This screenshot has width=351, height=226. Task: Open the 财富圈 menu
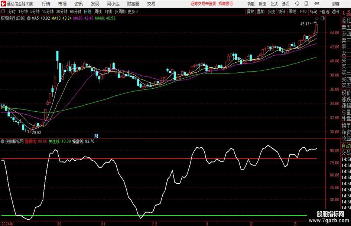tap(133, 4)
